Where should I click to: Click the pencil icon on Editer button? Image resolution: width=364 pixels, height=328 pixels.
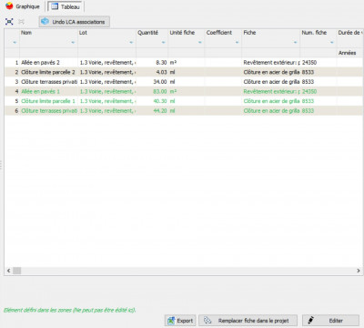pos(310,320)
